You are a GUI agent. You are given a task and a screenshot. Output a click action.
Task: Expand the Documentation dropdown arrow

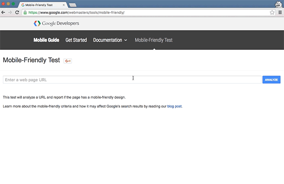point(125,40)
